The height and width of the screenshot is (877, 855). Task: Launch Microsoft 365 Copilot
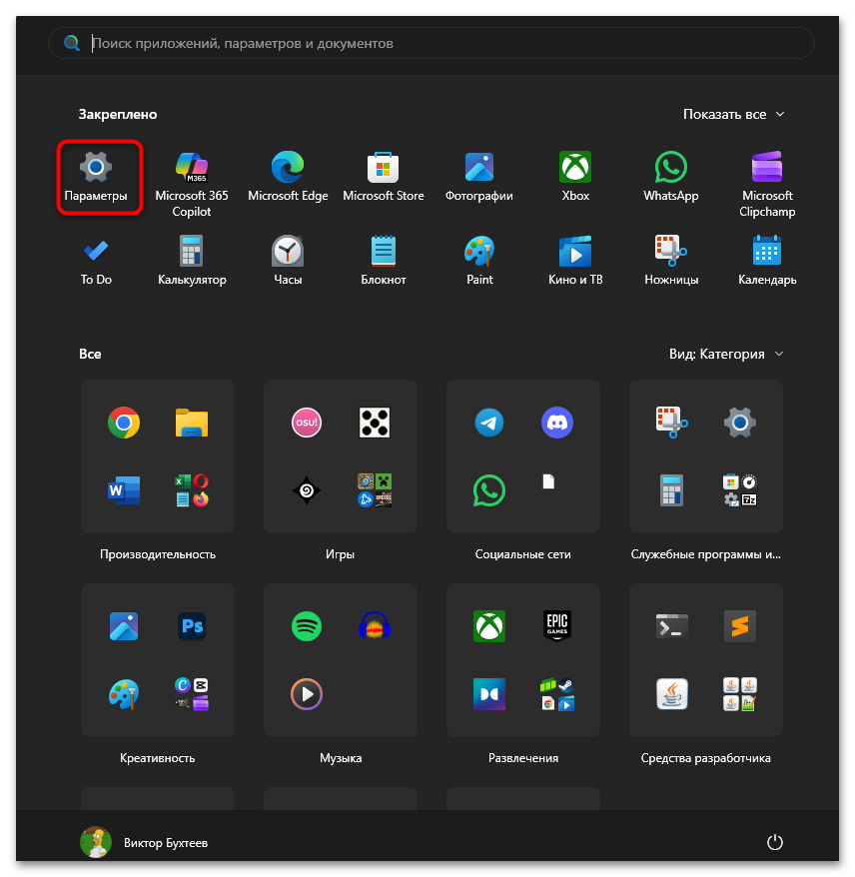tap(192, 185)
